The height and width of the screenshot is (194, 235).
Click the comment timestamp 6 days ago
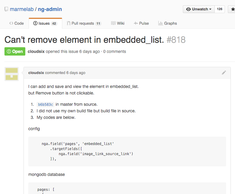(76, 72)
